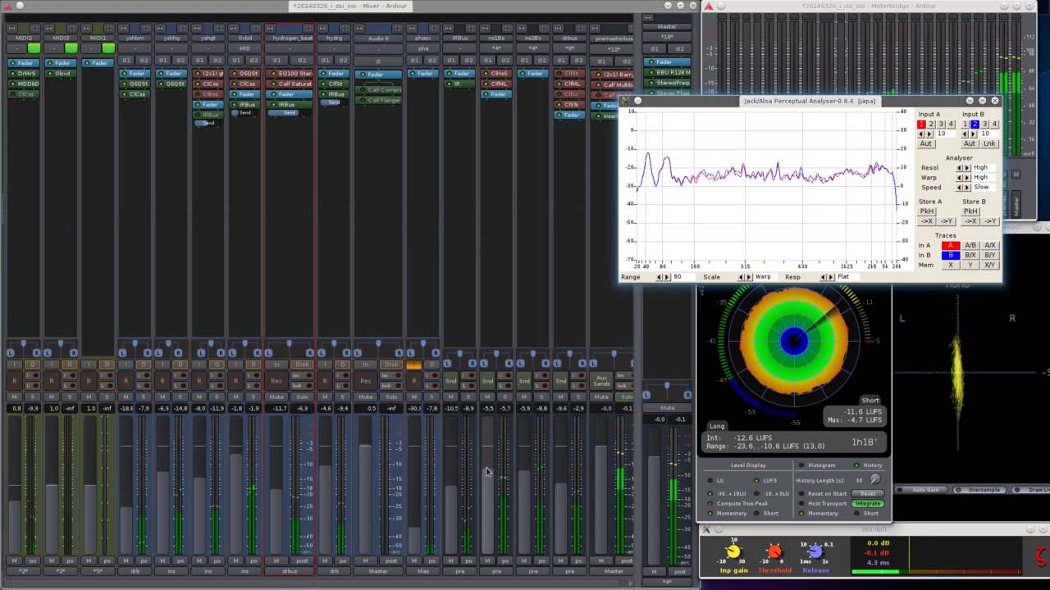Click the PkH button under Store B
Screen dimensions: 1050x590
point(970,211)
